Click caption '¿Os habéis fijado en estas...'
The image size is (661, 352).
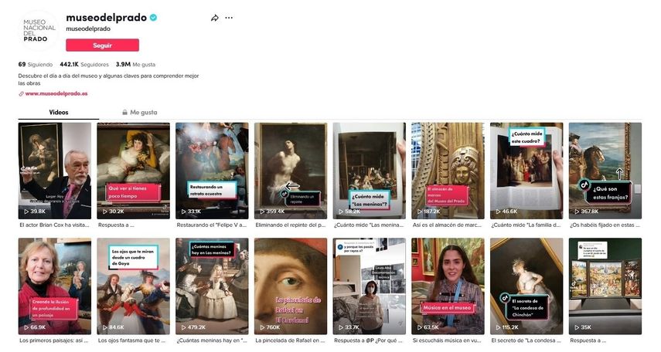[605, 225]
